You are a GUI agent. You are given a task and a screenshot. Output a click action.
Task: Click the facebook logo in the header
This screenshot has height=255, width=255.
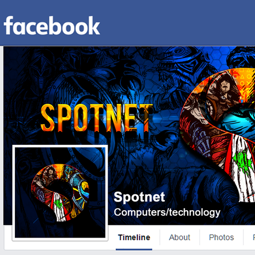pyautogui.click(x=52, y=26)
